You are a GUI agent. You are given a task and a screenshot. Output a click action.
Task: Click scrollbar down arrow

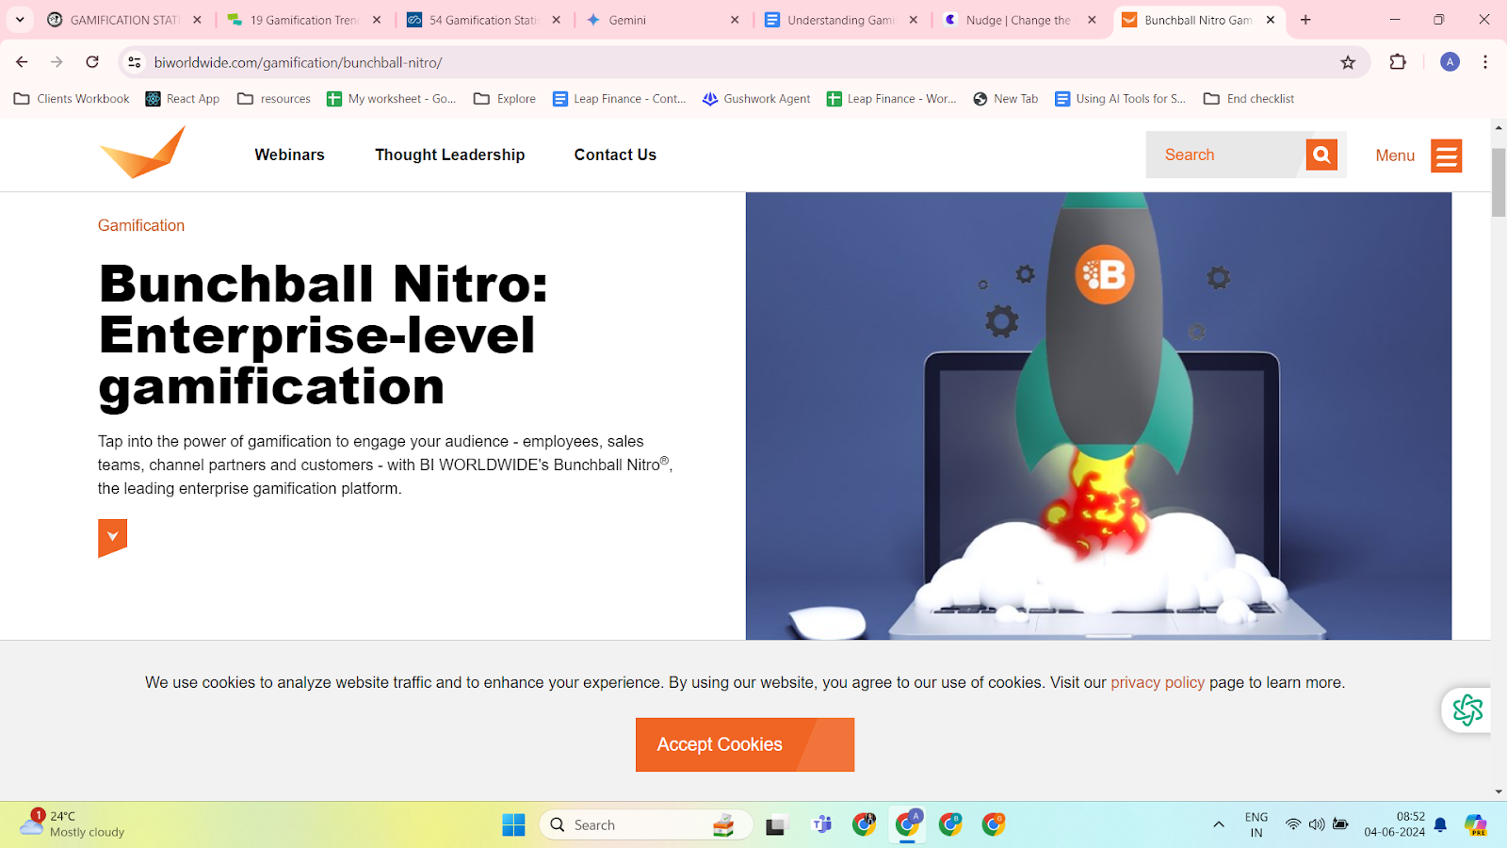tap(1499, 791)
